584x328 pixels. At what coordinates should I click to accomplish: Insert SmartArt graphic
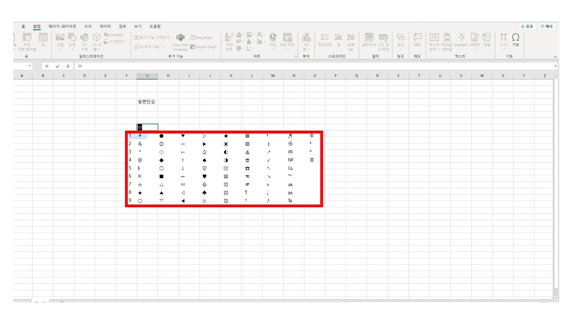pyautogui.click(x=114, y=35)
